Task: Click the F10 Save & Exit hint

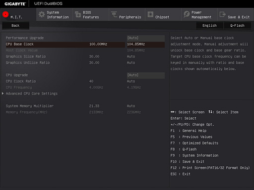Action: pos(188,162)
